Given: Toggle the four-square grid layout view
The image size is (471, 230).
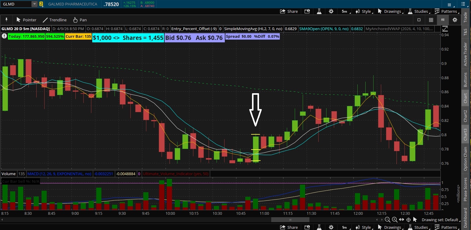Looking at the screenshot, I should [x=431, y=20].
